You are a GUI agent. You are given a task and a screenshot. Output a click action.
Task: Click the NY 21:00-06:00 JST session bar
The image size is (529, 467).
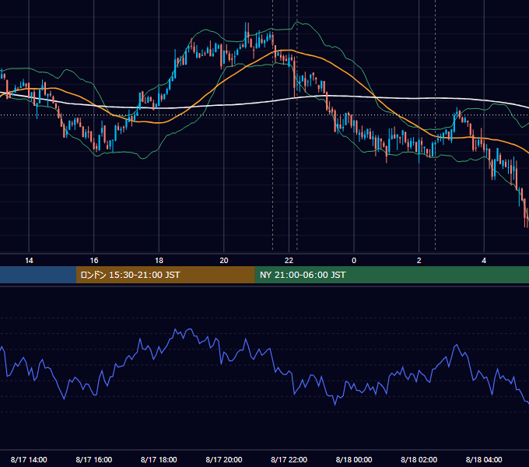[x=391, y=275]
